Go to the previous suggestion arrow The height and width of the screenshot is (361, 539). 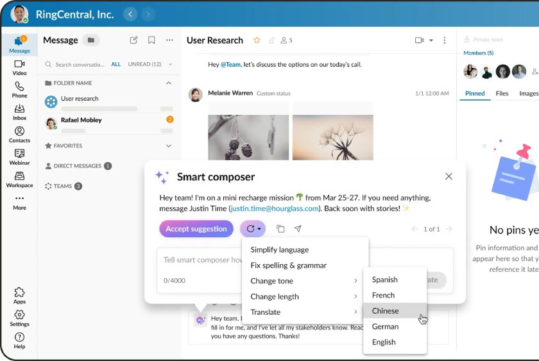[415, 229]
